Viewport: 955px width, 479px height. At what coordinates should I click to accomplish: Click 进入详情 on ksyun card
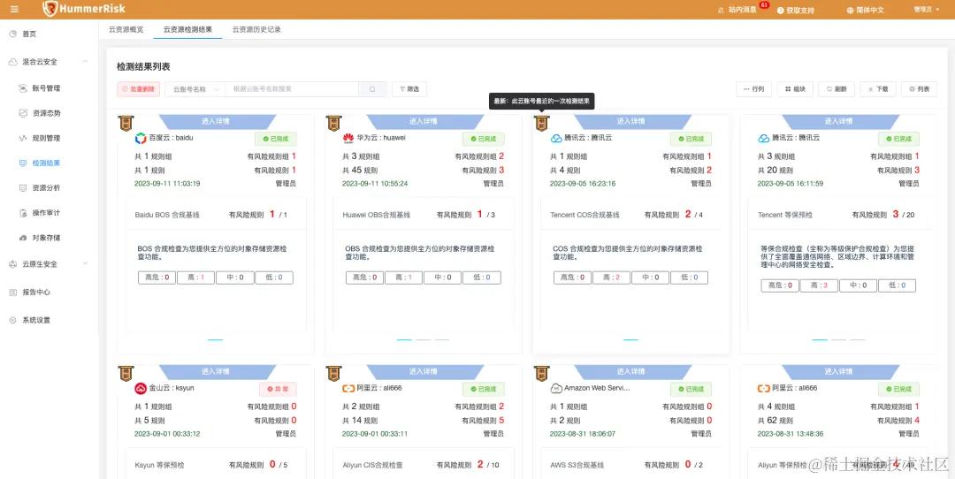pos(216,372)
